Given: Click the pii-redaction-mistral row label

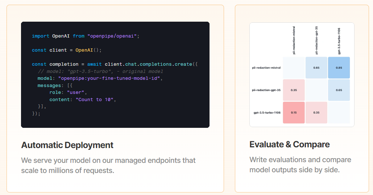Looking at the screenshot, I should pyautogui.click(x=266, y=68).
